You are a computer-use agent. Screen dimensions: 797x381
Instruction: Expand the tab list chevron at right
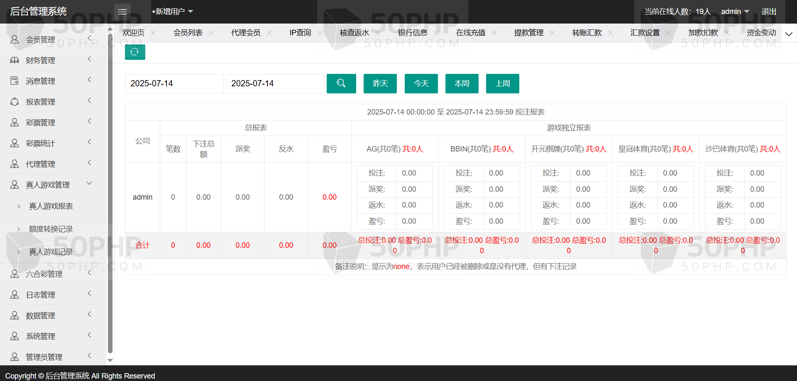pos(789,34)
